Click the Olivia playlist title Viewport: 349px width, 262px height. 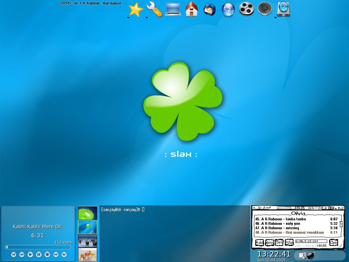298,213
